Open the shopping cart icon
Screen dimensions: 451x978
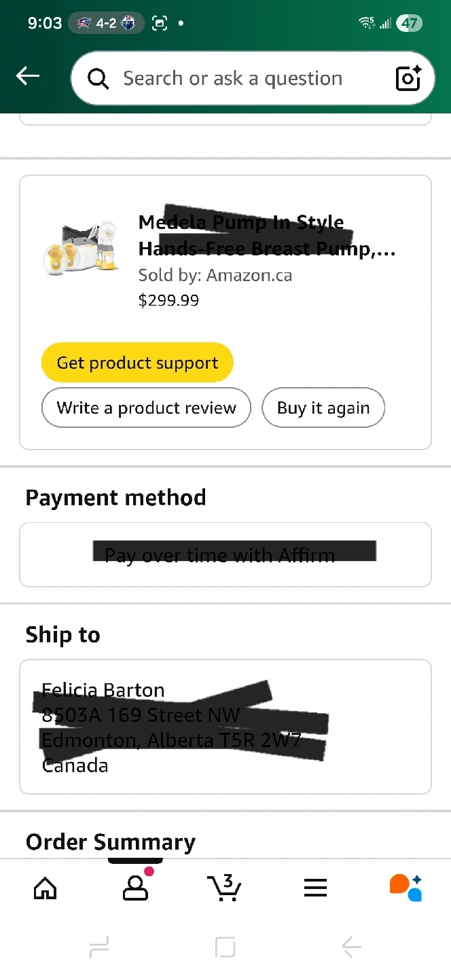(224, 888)
